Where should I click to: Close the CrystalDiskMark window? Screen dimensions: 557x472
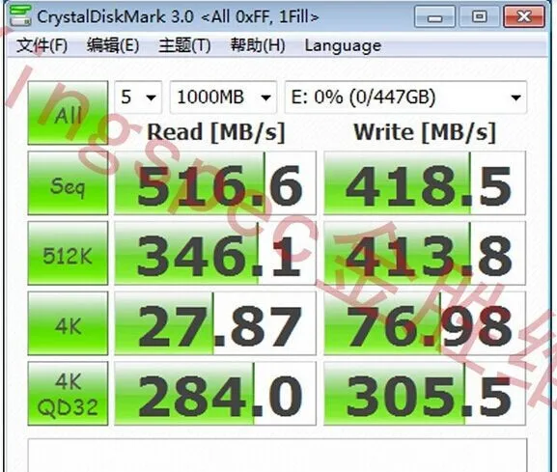524,16
